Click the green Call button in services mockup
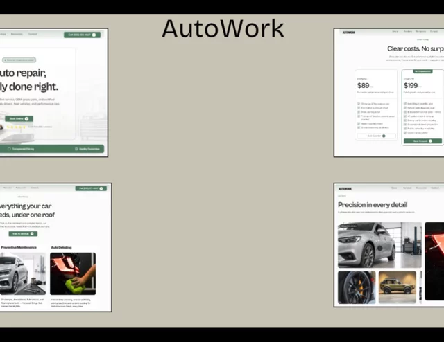Image resolution: width=444 pixels, height=342 pixels. click(91, 188)
